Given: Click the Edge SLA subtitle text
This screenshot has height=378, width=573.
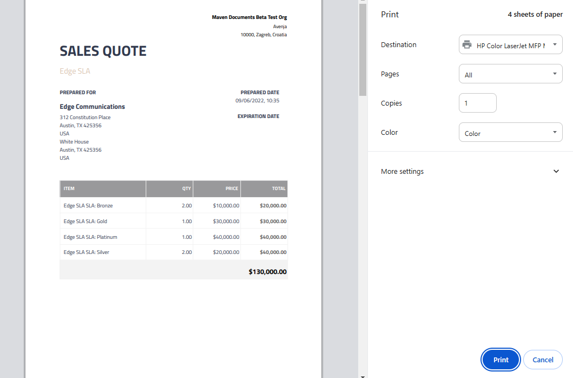Looking at the screenshot, I should coord(75,71).
